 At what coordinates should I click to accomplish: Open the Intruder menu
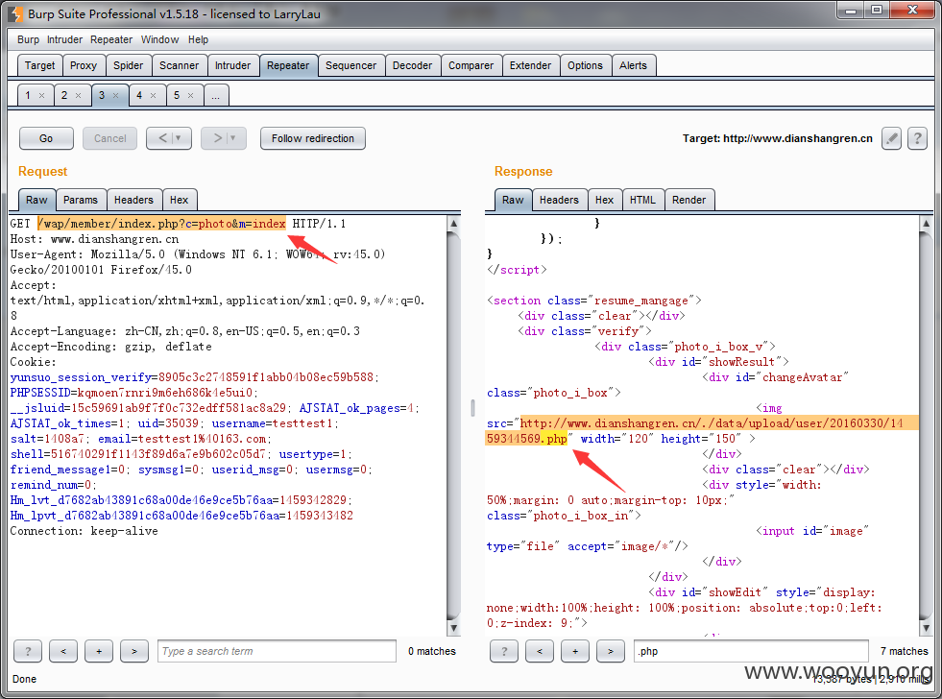point(64,39)
